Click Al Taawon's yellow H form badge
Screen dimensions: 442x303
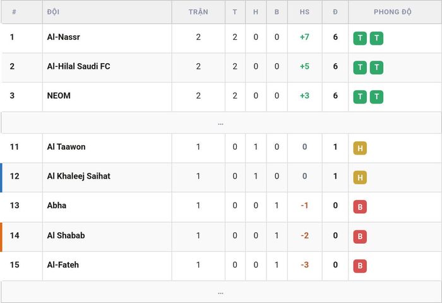coord(360,148)
